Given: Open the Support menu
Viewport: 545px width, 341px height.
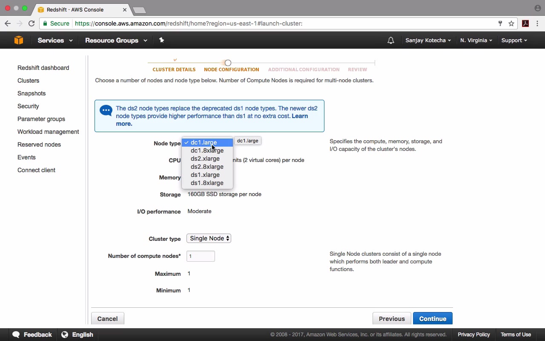Looking at the screenshot, I should coord(514,40).
